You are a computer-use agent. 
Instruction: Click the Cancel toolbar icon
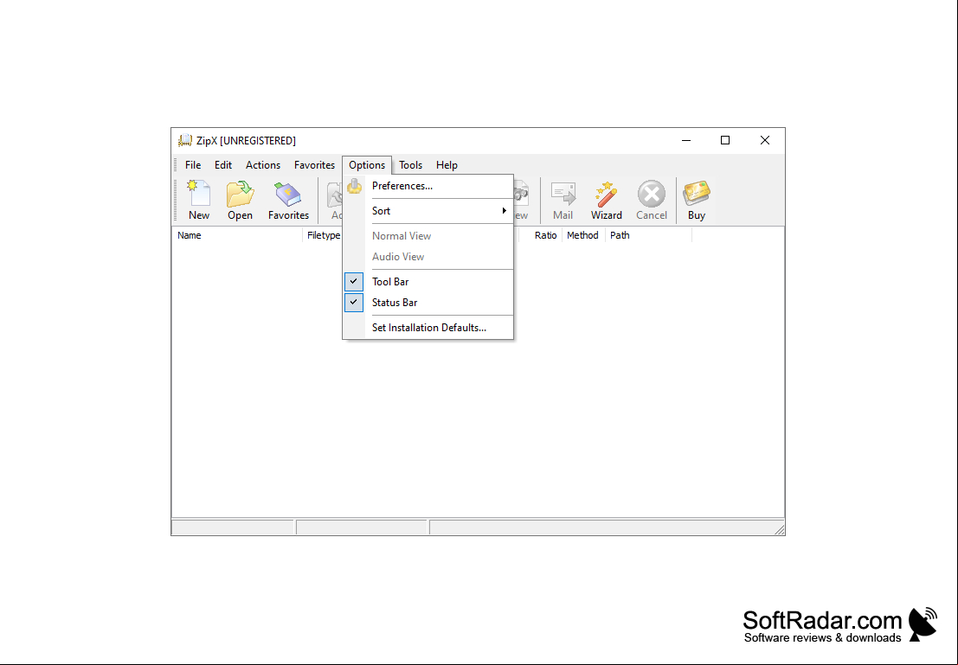click(x=652, y=200)
